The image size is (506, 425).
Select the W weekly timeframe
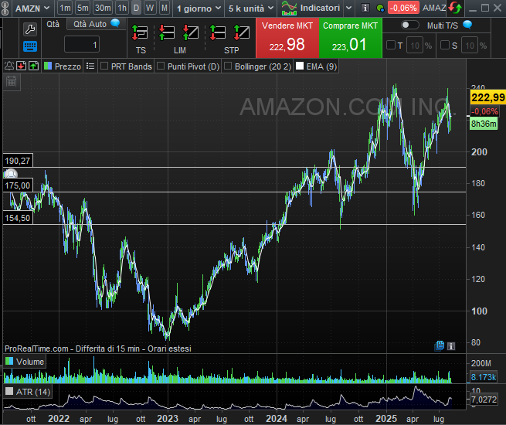[x=150, y=8]
